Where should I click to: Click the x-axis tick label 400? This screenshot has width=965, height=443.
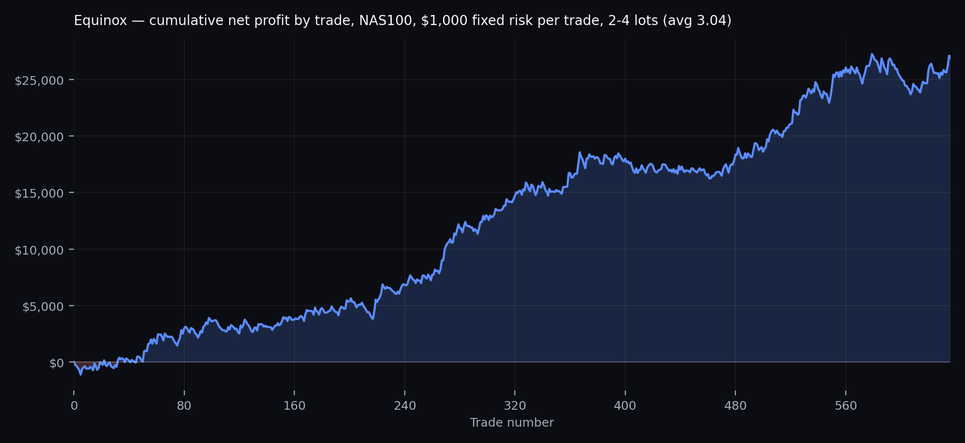625,406
